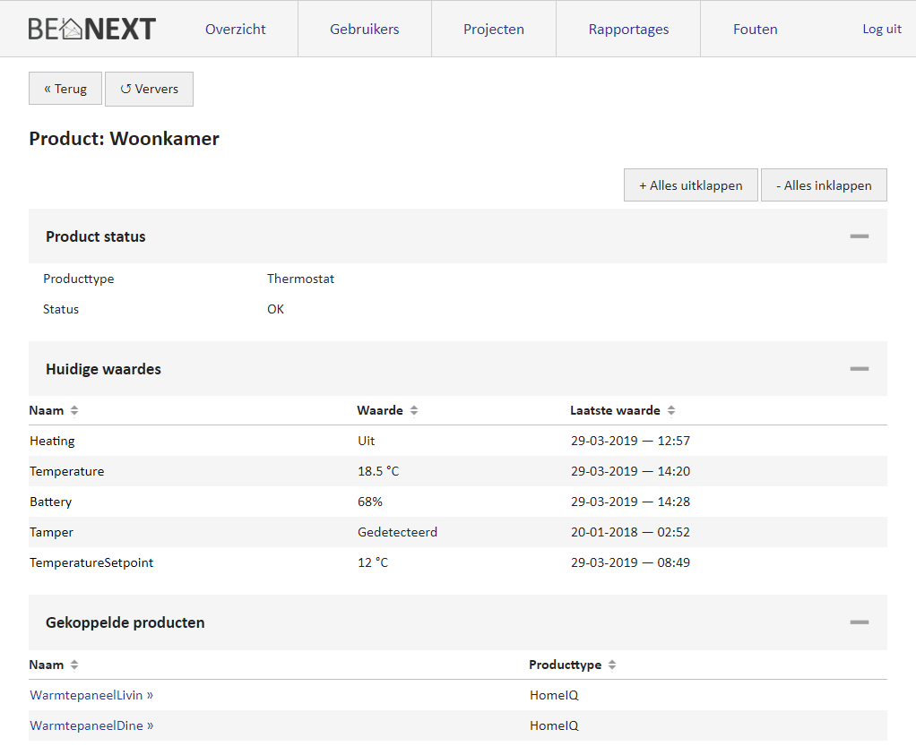
Task: Go back with the Terug button
Action: pos(65,89)
